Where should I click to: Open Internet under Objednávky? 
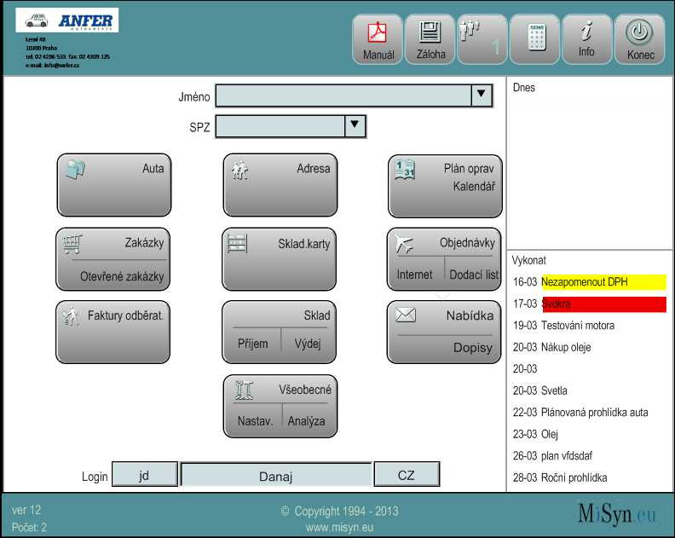coord(414,275)
